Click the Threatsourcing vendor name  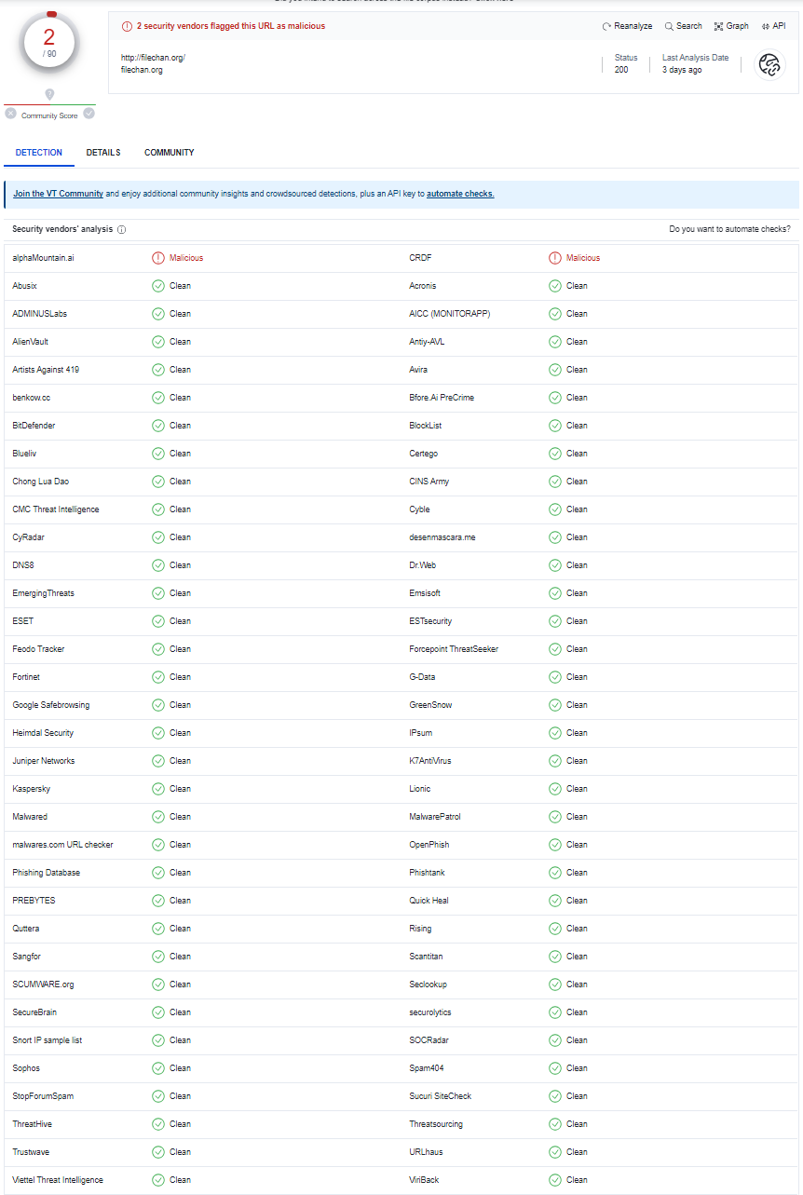436,1124
